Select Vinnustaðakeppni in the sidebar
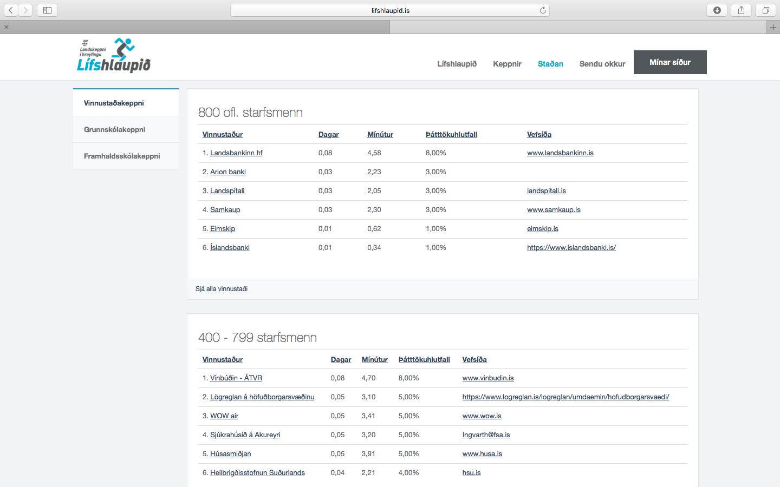The width and height of the screenshot is (780, 487). point(126,103)
